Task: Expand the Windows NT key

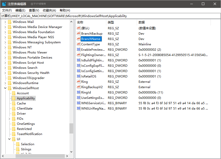Action: 5,47
